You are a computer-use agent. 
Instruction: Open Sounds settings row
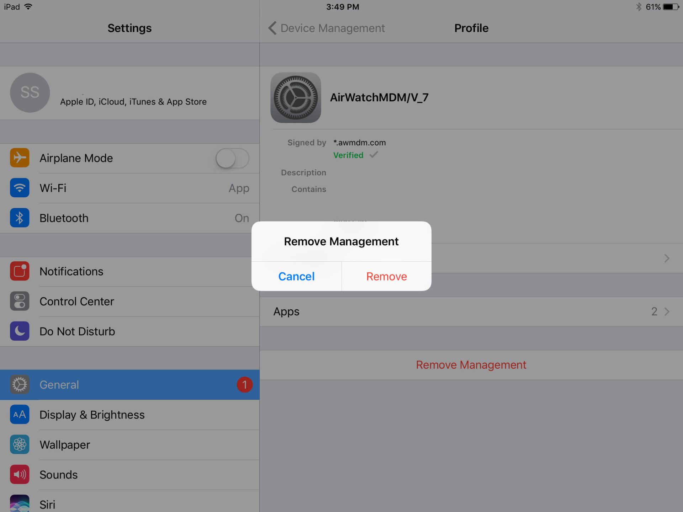[129, 475]
